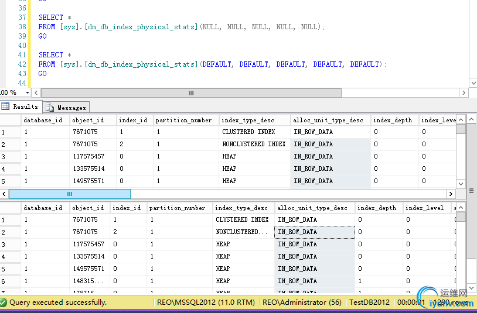
Task: Click alloc_unit_type_desc header in first grid
Action: coord(331,120)
